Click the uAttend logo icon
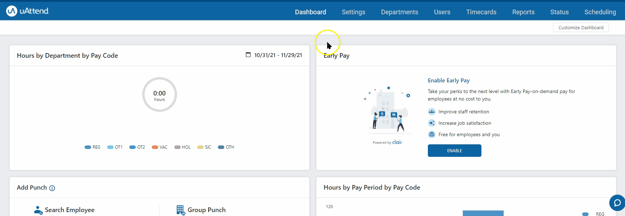This screenshot has width=625, height=216. pyautogui.click(x=12, y=11)
